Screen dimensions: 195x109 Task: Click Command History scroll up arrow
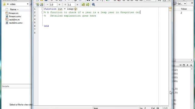click(192, 69)
